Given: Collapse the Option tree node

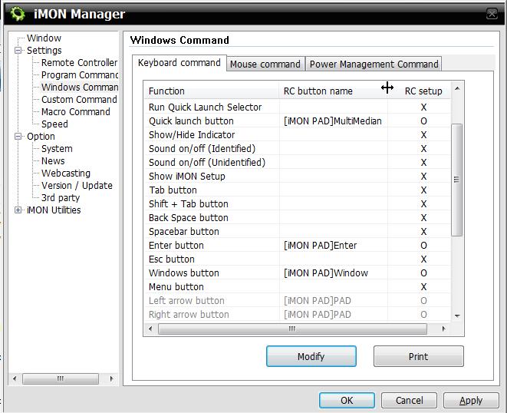Looking at the screenshot, I should coord(18,137).
